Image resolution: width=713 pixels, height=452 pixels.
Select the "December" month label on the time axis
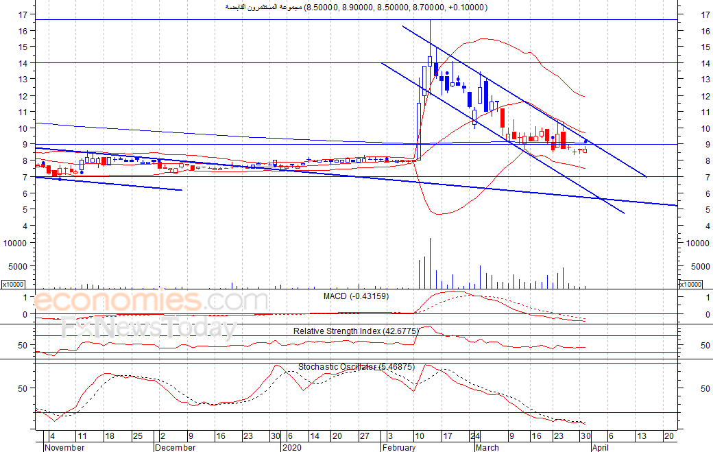175,447
